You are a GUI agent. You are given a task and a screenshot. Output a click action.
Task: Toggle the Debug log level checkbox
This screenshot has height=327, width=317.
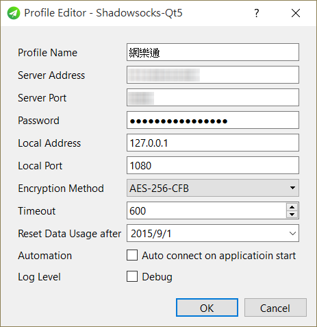coord(132,276)
